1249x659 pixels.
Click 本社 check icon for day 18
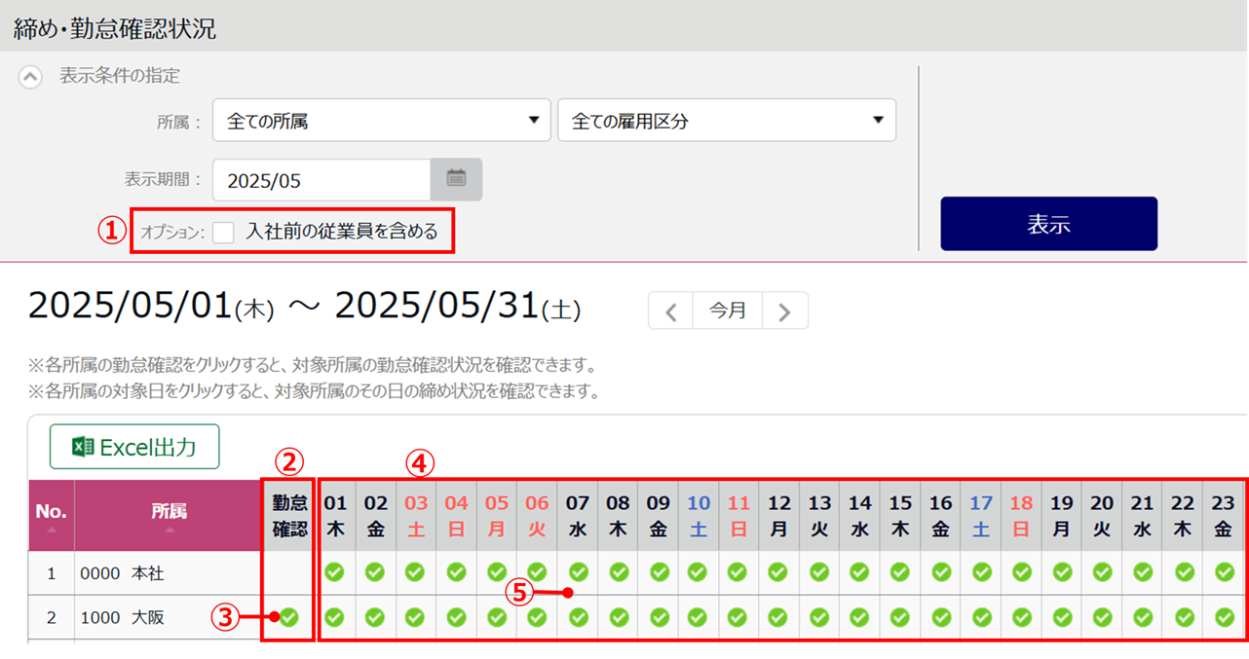(x=1021, y=572)
